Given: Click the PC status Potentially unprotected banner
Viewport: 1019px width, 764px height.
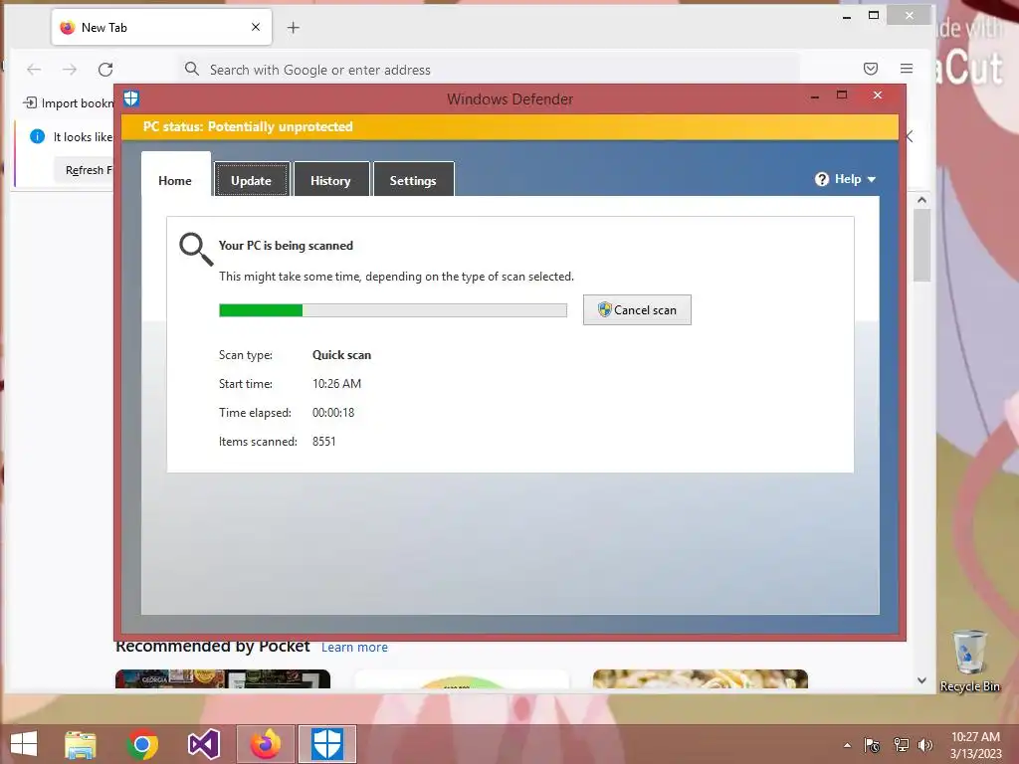Looking at the screenshot, I should (510, 126).
